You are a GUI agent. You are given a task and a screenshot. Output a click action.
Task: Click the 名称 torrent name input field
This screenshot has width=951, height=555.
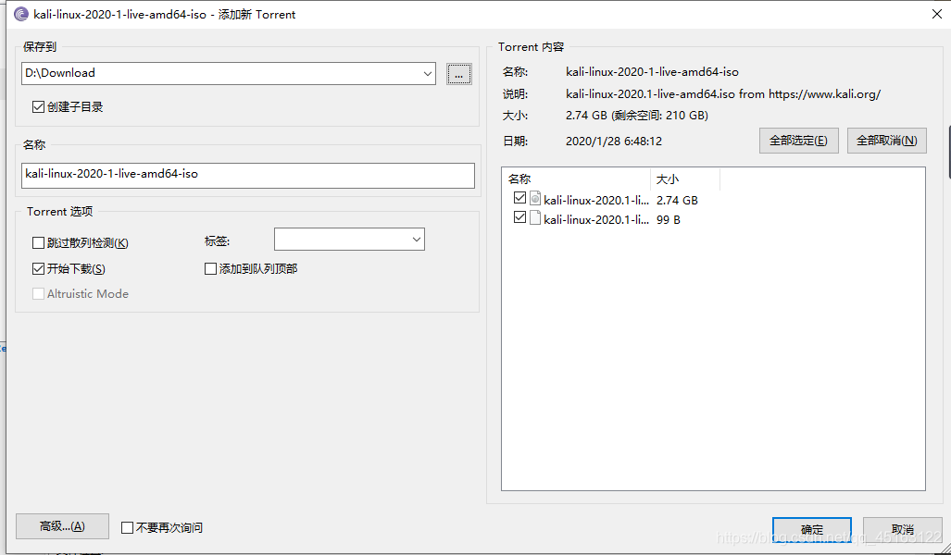[248, 175]
